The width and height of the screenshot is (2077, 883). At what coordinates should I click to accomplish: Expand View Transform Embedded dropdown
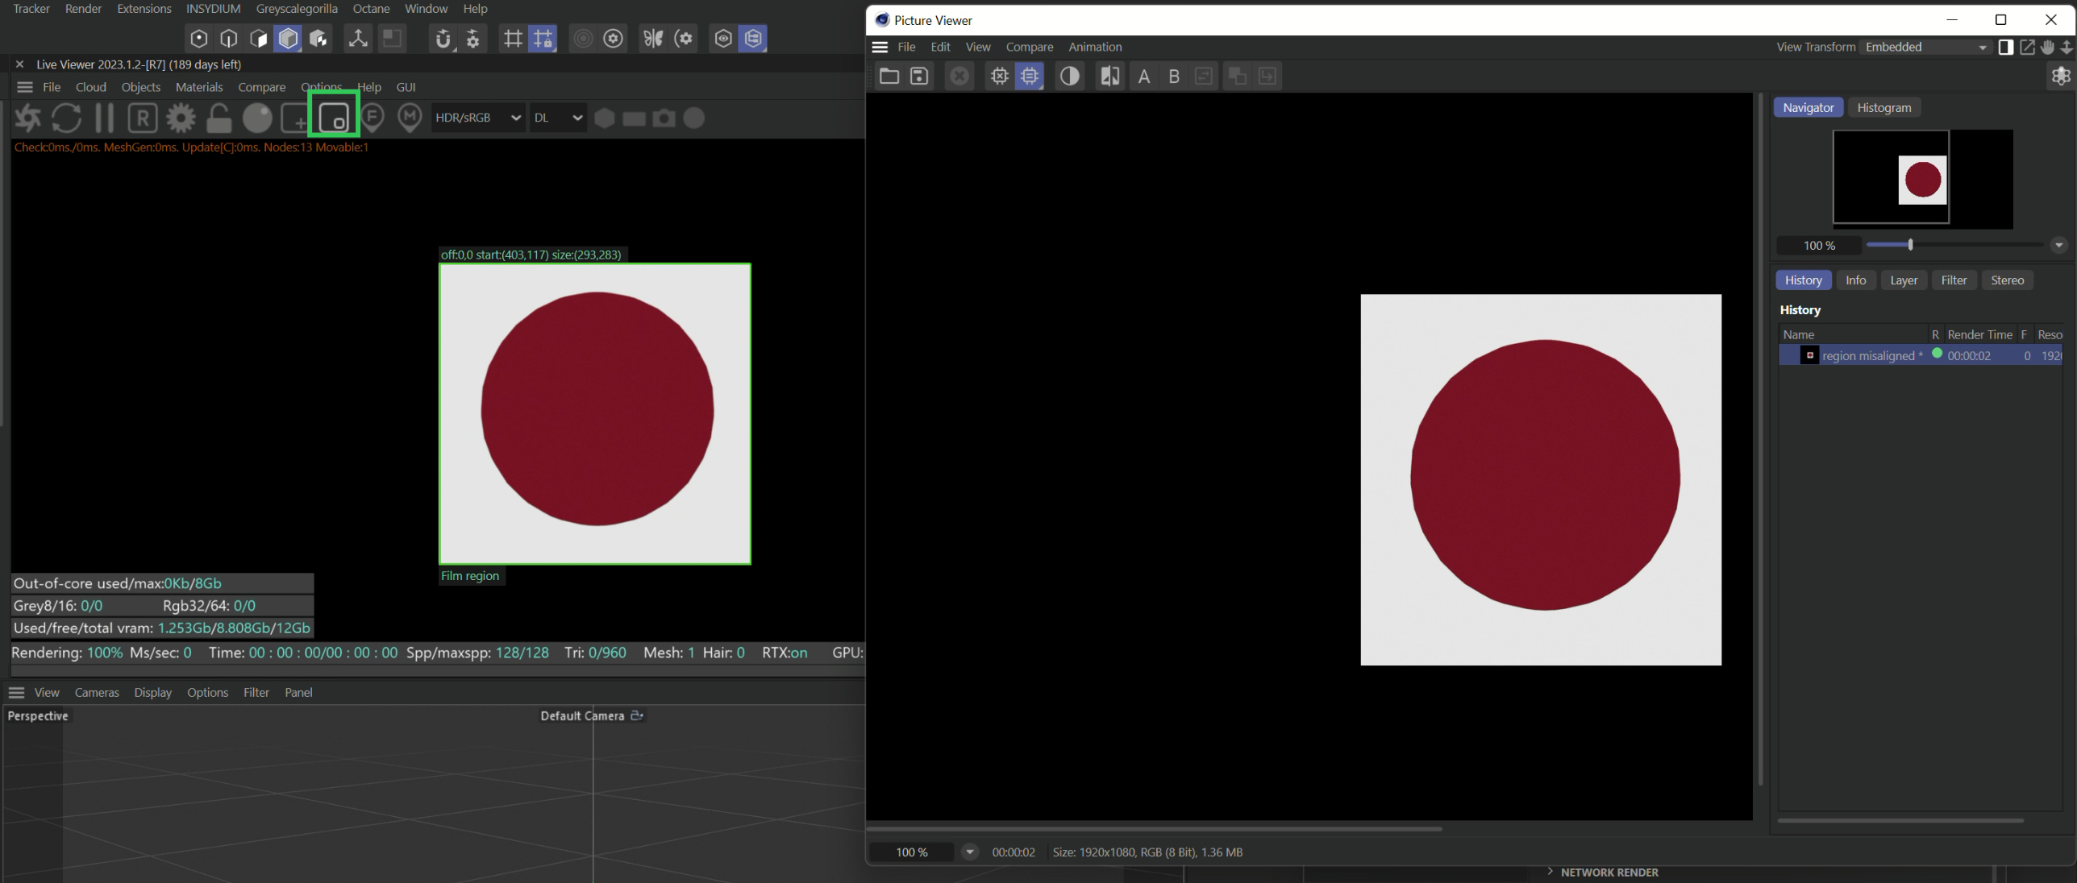point(1925,48)
